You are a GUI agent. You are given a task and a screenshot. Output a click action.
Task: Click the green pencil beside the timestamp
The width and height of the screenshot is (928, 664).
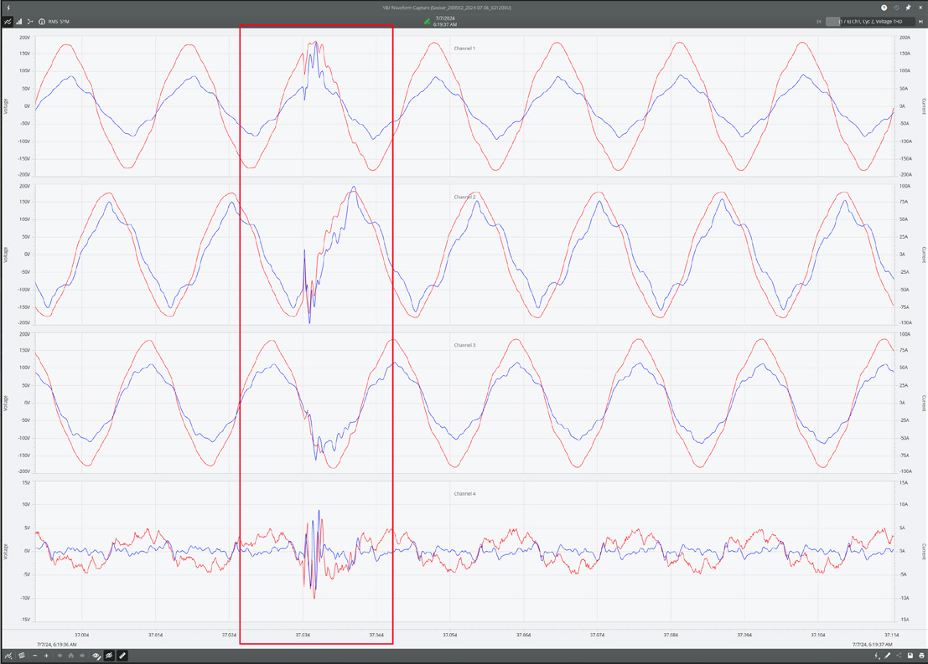point(428,21)
